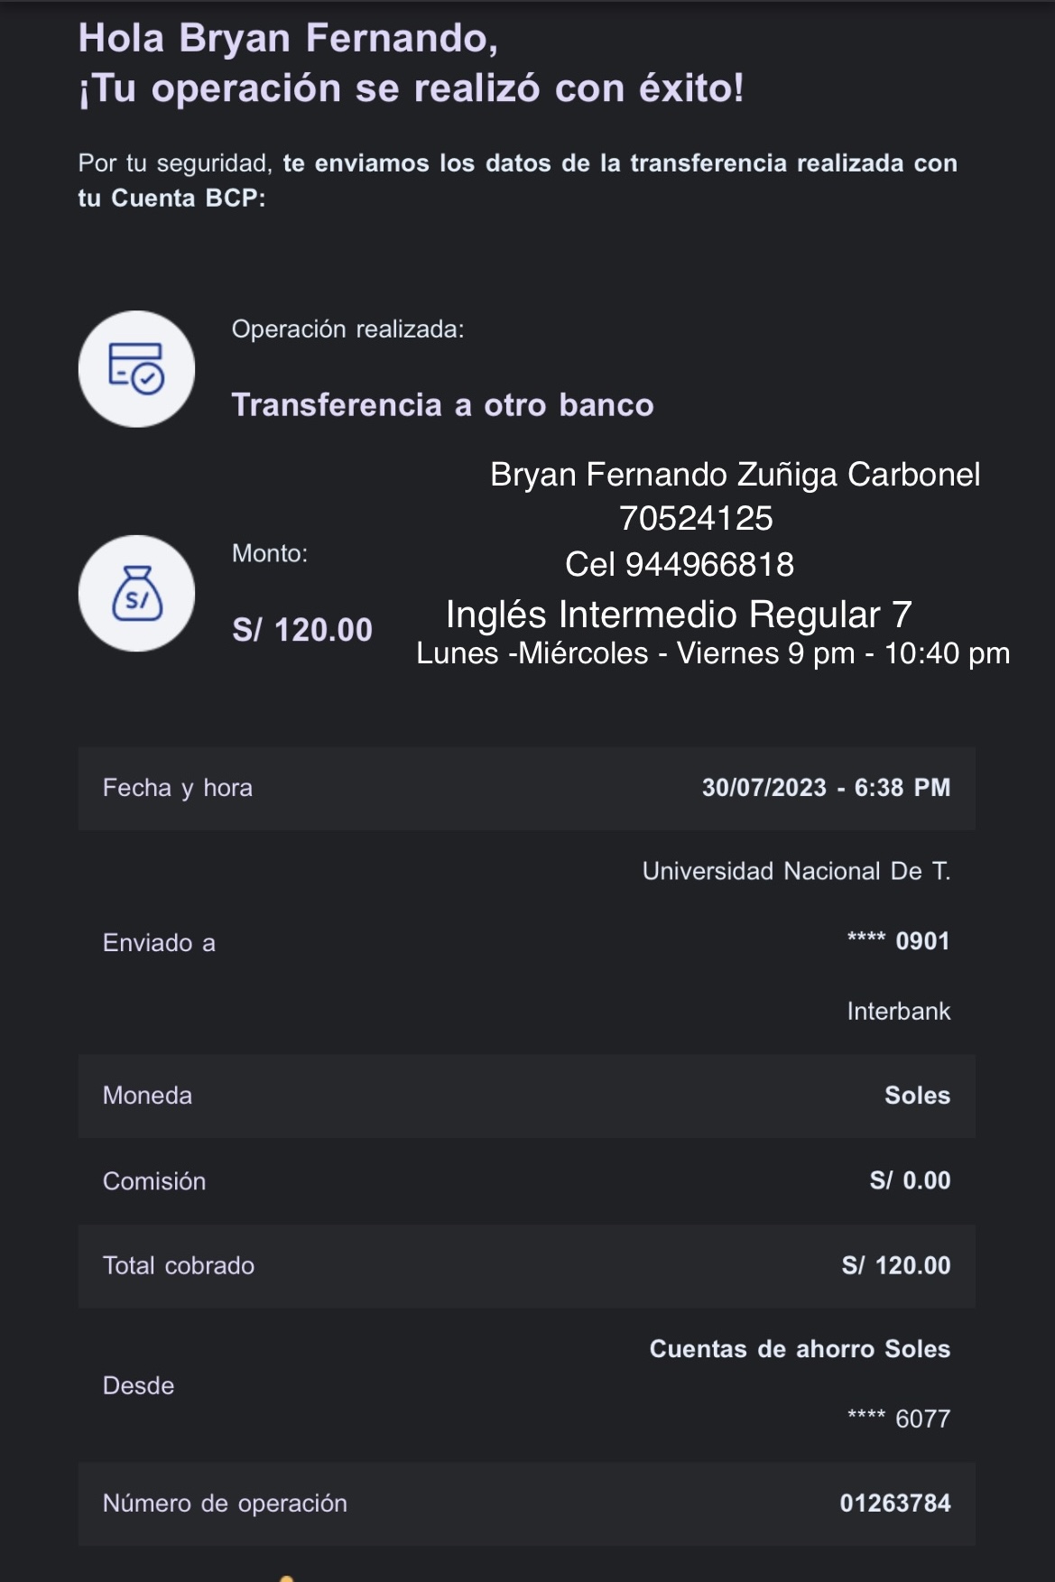Click the money bag soles icon
The height and width of the screenshot is (1582, 1055).
(136, 594)
